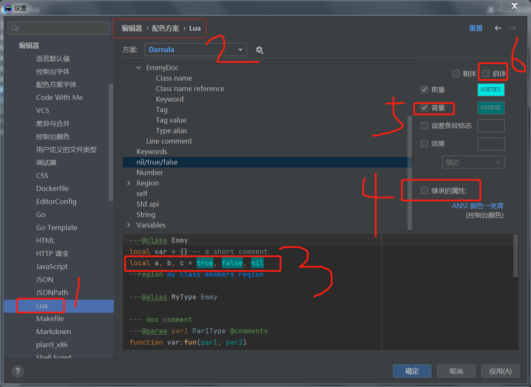The height and width of the screenshot is (387, 531).
Task: Open the Darcula scheme dropdown
Action: coord(196,50)
